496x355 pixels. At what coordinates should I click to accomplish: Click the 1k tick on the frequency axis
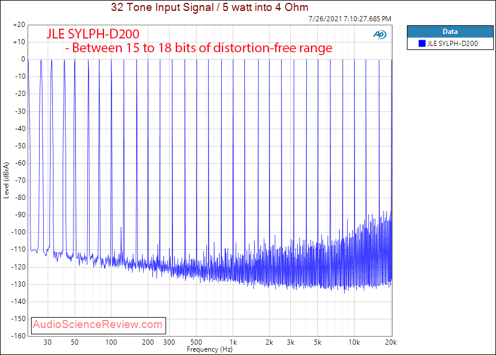(233, 342)
